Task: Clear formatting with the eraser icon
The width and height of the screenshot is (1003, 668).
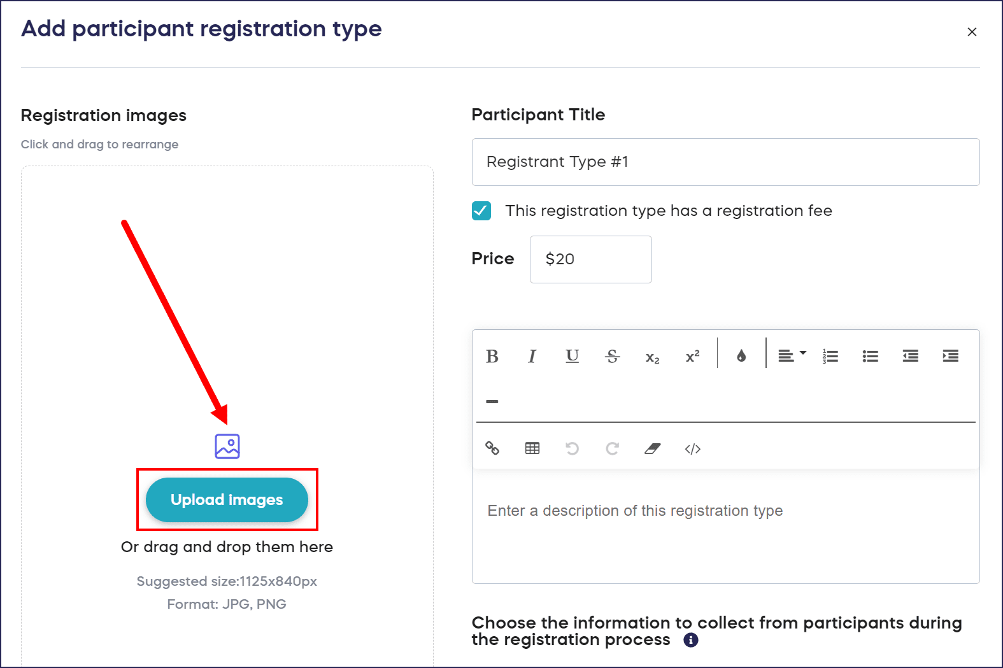Action: click(653, 448)
